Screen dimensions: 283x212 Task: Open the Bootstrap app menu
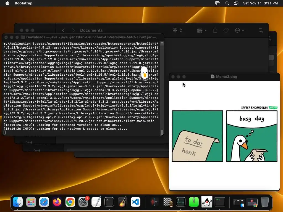pos(23,3)
